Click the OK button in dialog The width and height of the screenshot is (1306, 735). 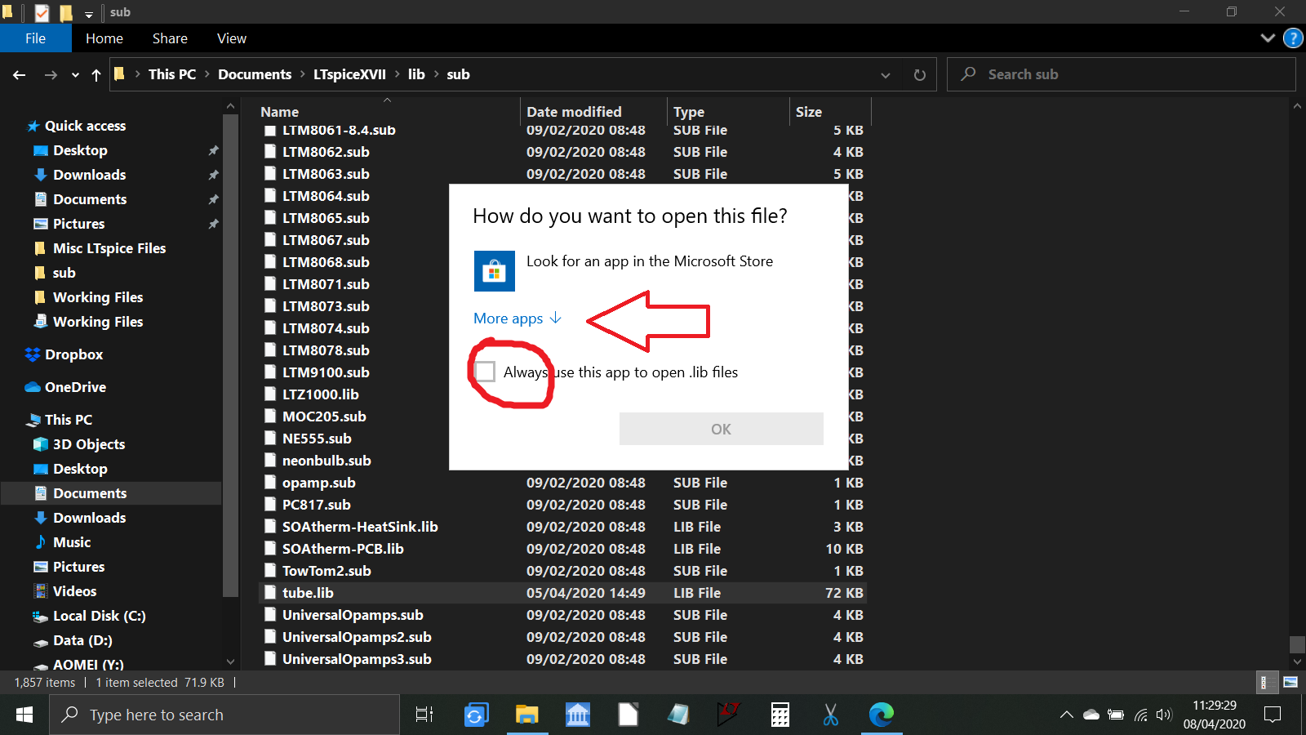click(722, 429)
